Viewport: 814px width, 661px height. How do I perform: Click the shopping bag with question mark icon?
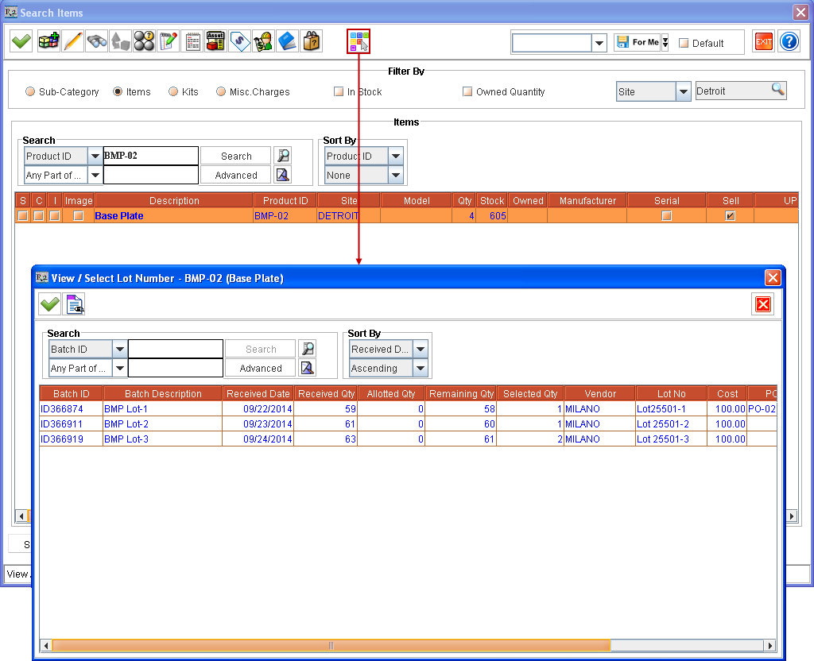311,41
